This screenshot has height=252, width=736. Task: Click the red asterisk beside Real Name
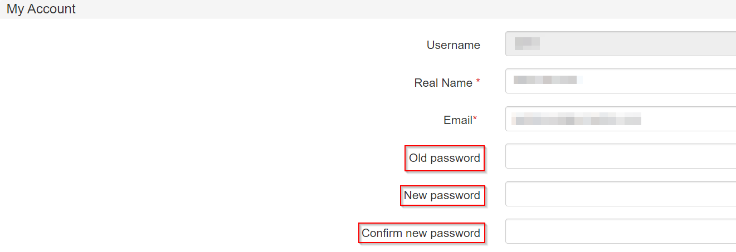[x=478, y=82]
